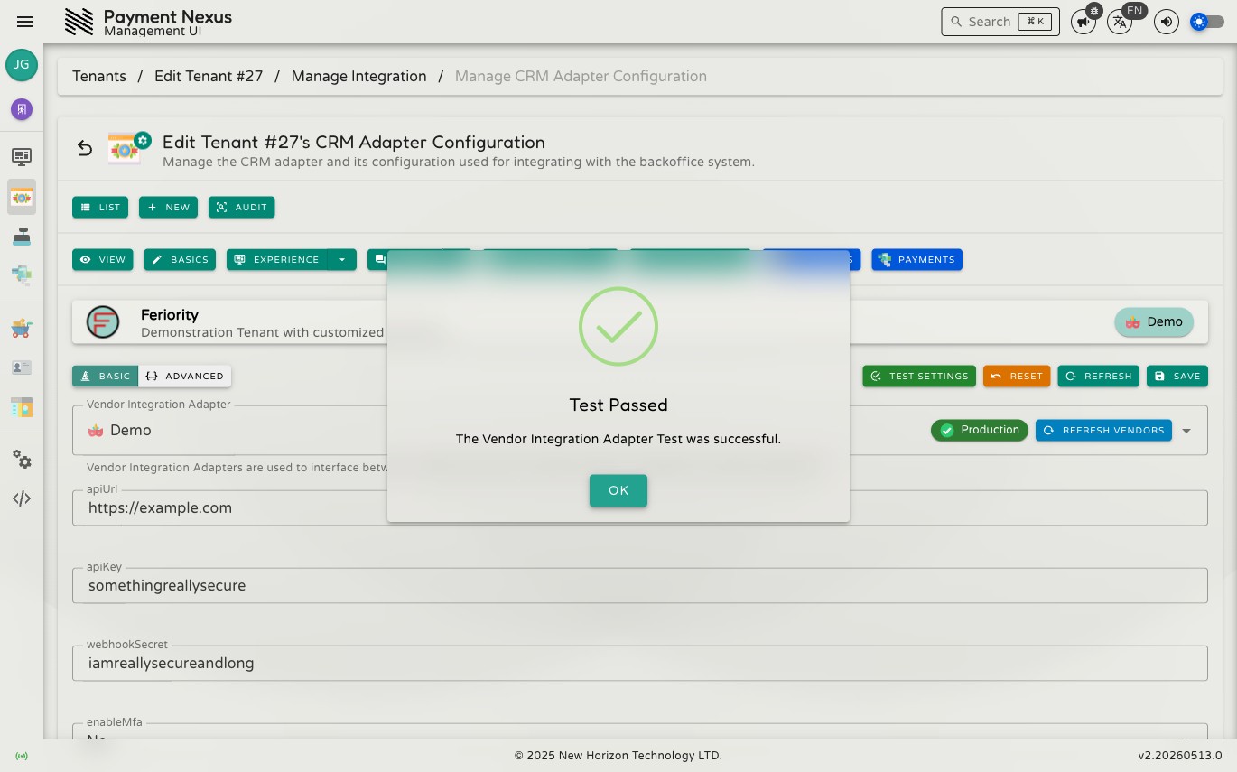Expand the EXPERIENCE button dropdown arrow
1237x772 pixels.
point(342,259)
